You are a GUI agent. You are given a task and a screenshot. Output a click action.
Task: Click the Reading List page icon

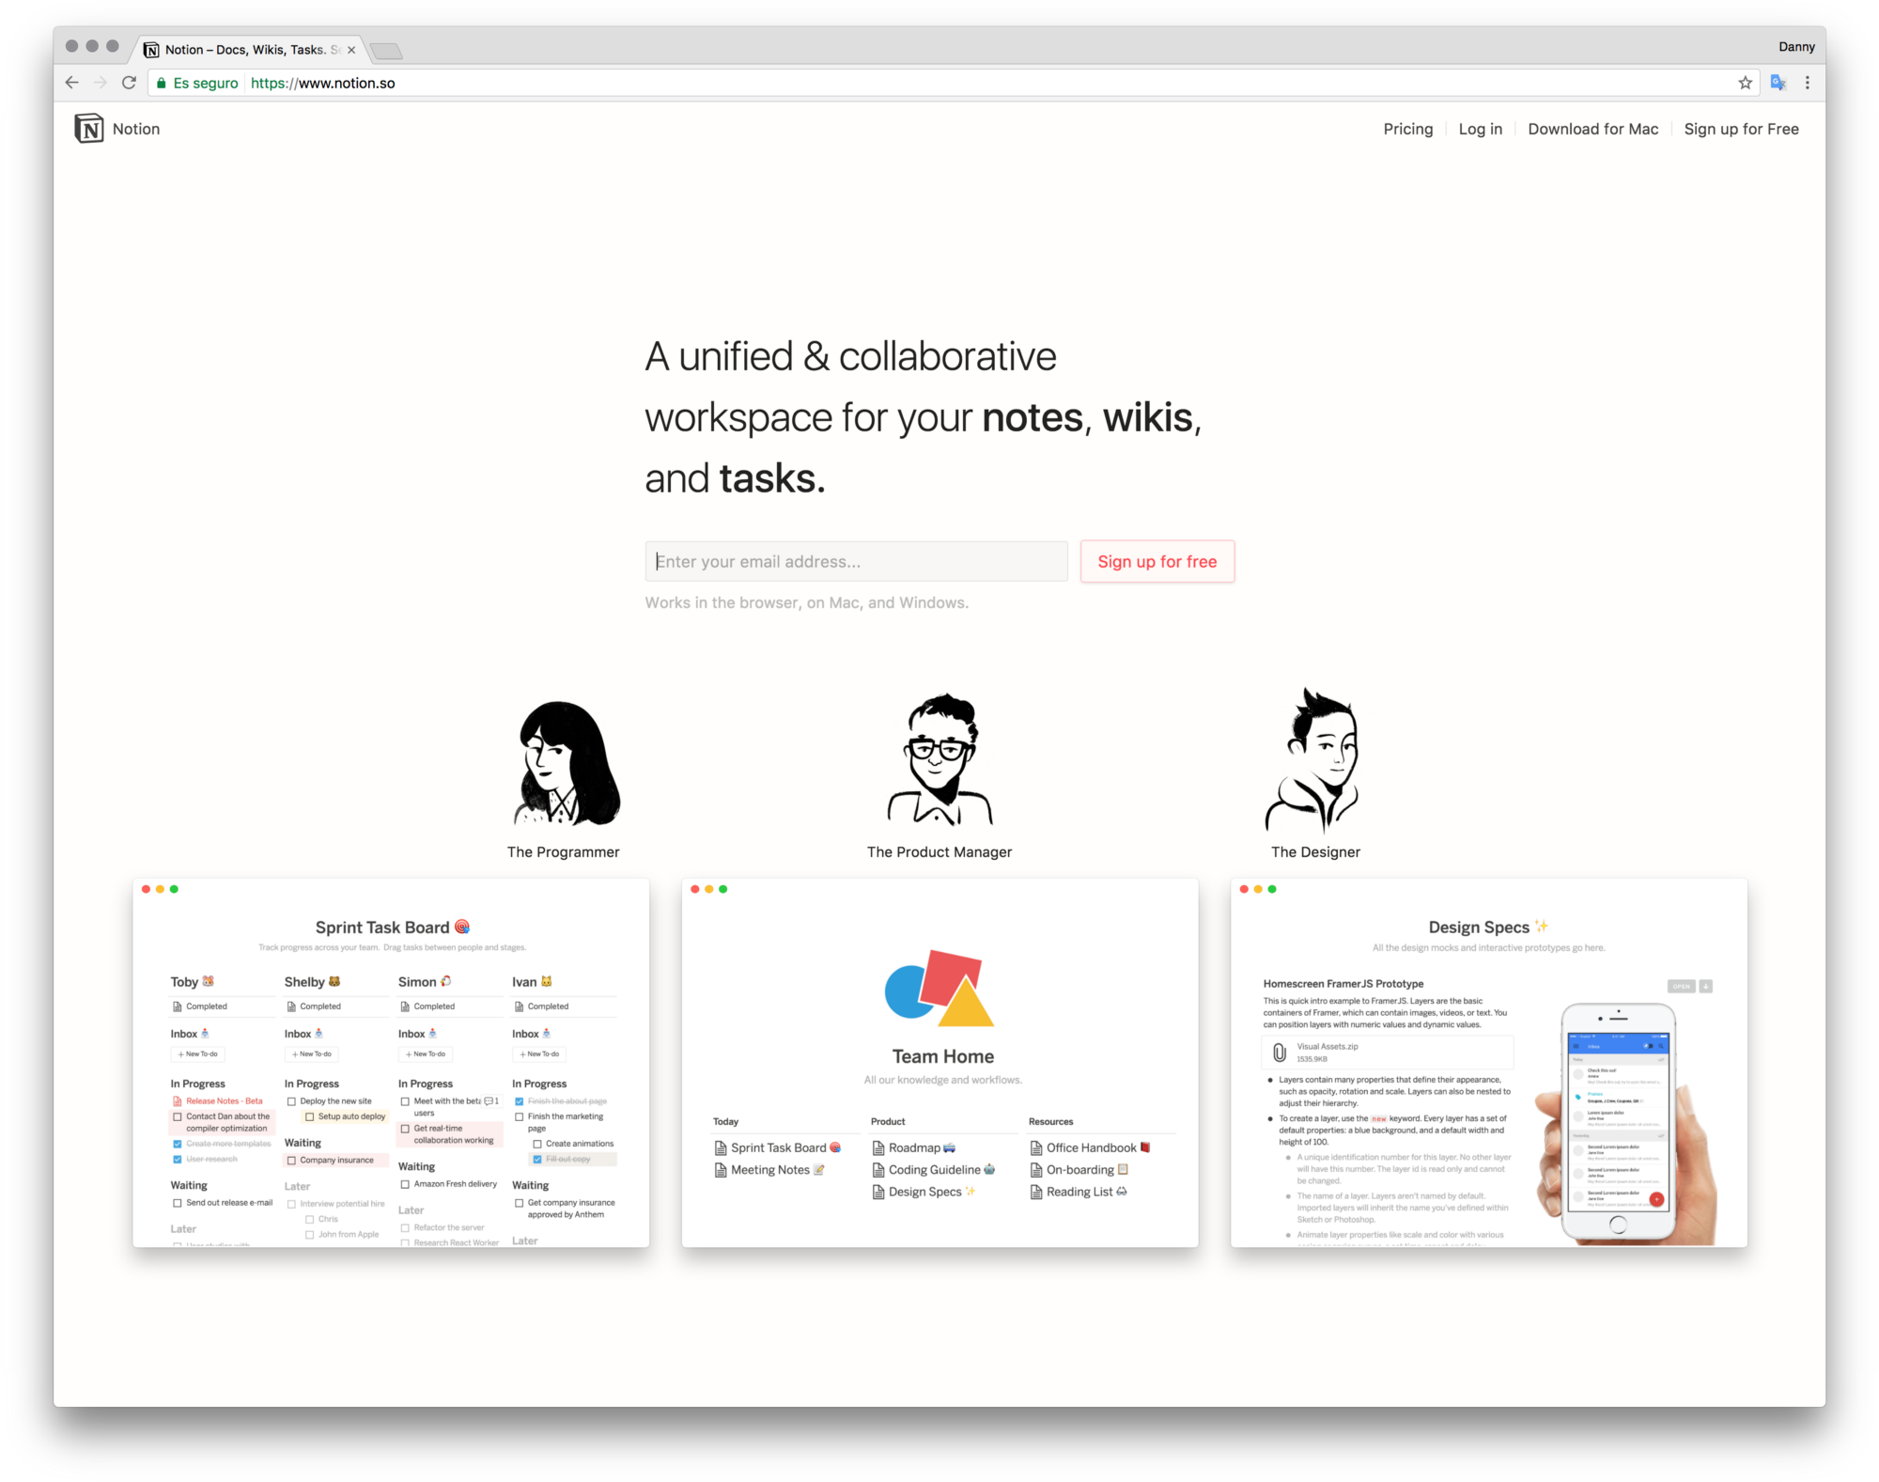tap(1036, 1192)
